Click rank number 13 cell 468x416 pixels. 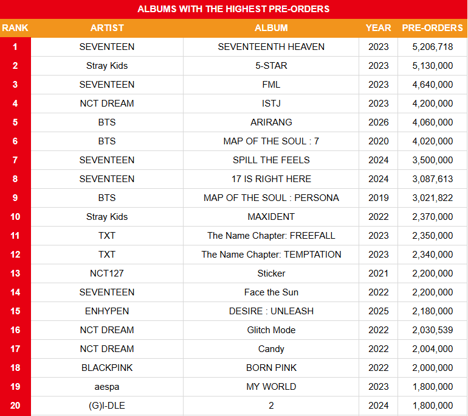coord(15,273)
